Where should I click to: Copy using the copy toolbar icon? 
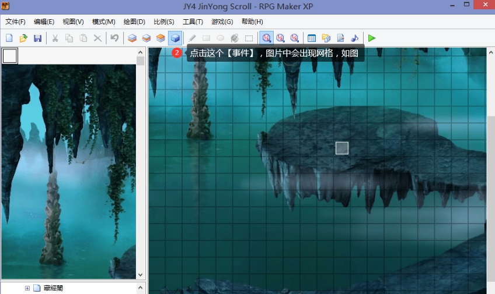[x=69, y=38]
